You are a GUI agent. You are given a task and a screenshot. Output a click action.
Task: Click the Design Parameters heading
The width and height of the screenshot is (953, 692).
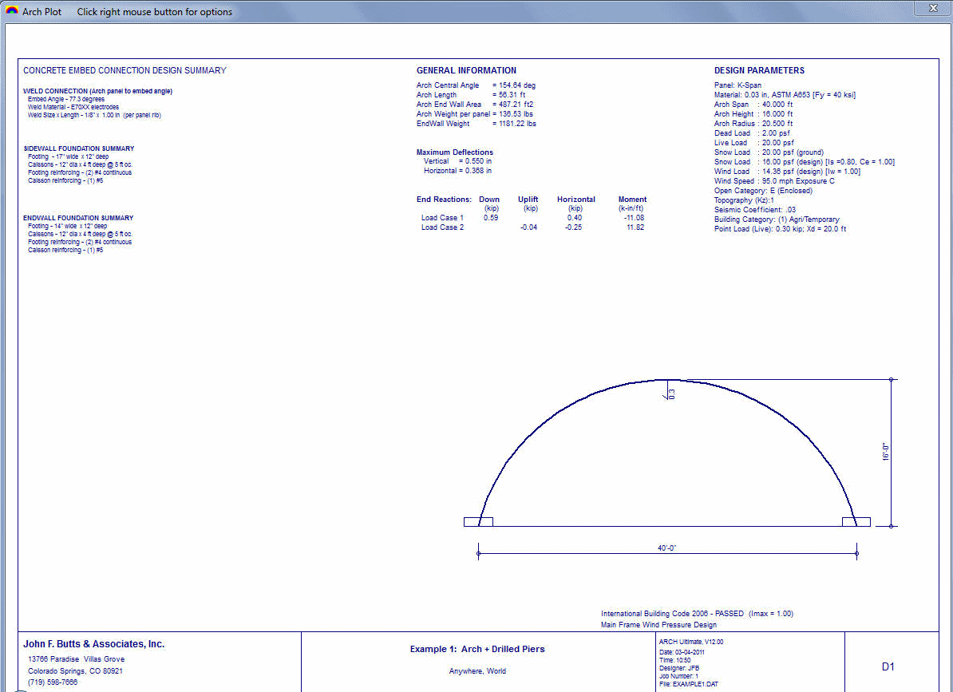coord(759,70)
